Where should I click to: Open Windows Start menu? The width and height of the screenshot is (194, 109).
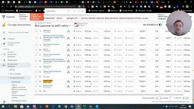(x=3, y=106)
